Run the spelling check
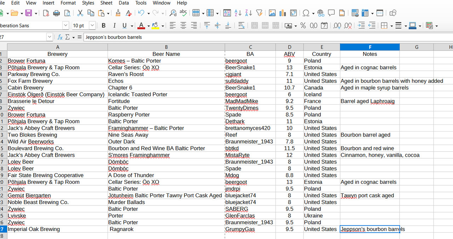Screen dimensions: 453x239 pos(183,13)
